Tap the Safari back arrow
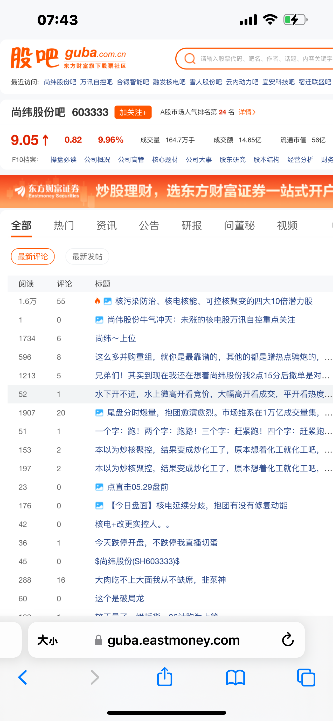This screenshot has height=721, width=333. pyautogui.click(x=23, y=677)
